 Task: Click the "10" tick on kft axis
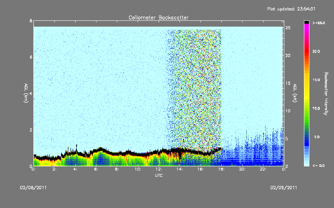point(288,111)
